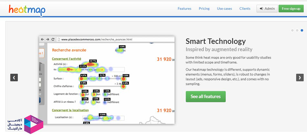Select the second carousel indicator dot
Viewport: 307px width, 139px height.
[x=297, y=30]
